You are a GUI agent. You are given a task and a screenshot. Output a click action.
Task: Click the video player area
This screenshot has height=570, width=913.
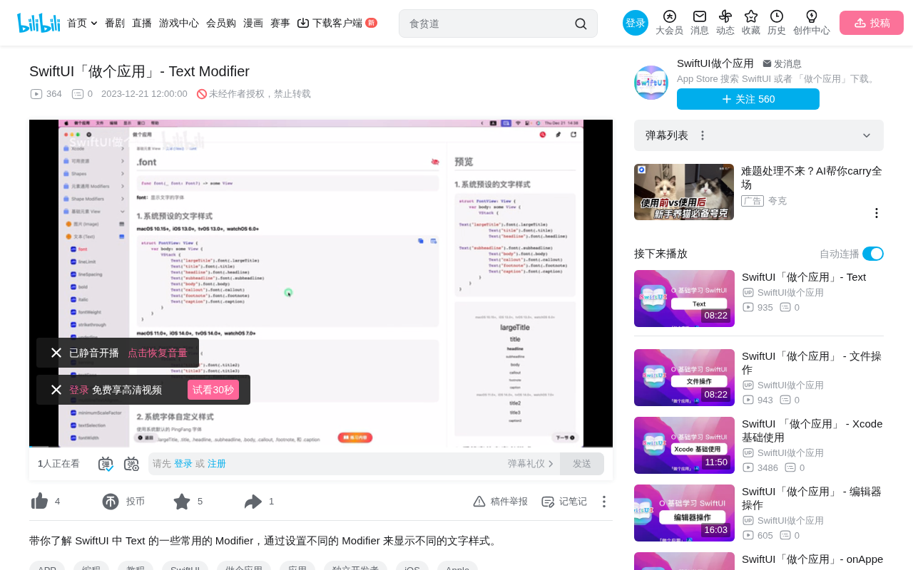click(x=321, y=284)
